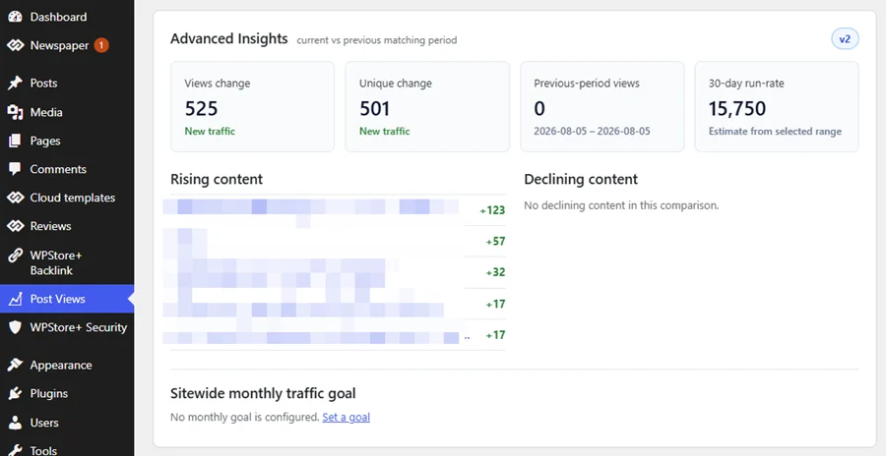Click the Views change stat card
886x456 pixels.
pyautogui.click(x=252, y=107)
